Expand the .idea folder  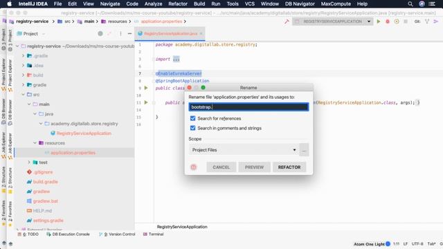(x=23, y=66)
